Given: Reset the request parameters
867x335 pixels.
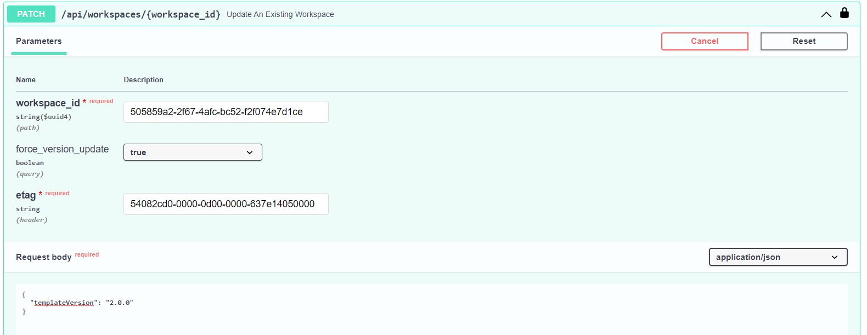Looking at the screenshot, I should [804, 41].
